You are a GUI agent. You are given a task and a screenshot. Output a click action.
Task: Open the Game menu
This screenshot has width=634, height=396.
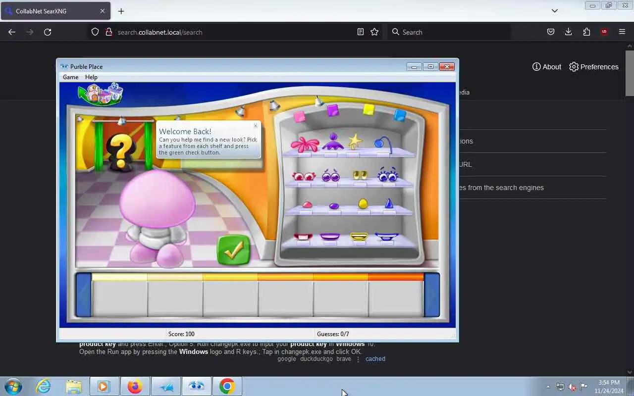coord(70,77)
